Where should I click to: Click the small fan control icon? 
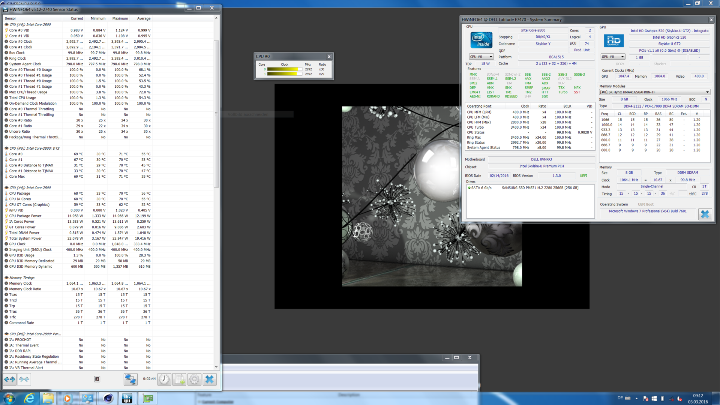[x=97, y=379]
